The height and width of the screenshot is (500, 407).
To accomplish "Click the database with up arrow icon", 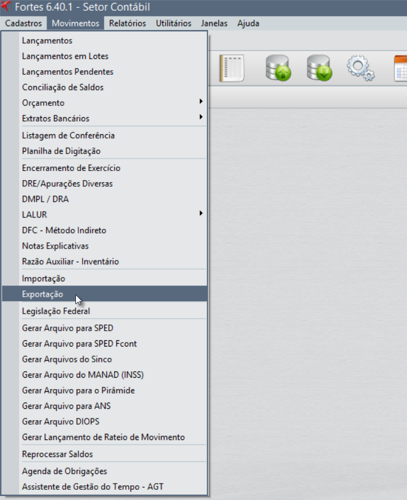I will 278,68.
